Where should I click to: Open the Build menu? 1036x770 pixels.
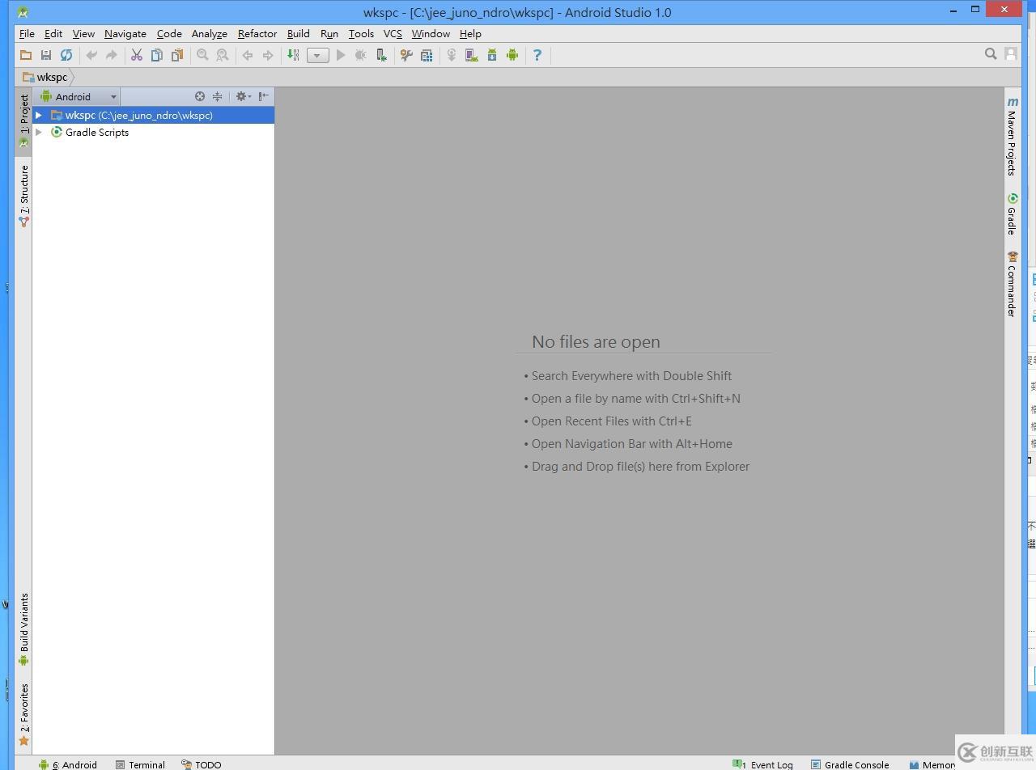pyautogui.click(x=299, y=34)
